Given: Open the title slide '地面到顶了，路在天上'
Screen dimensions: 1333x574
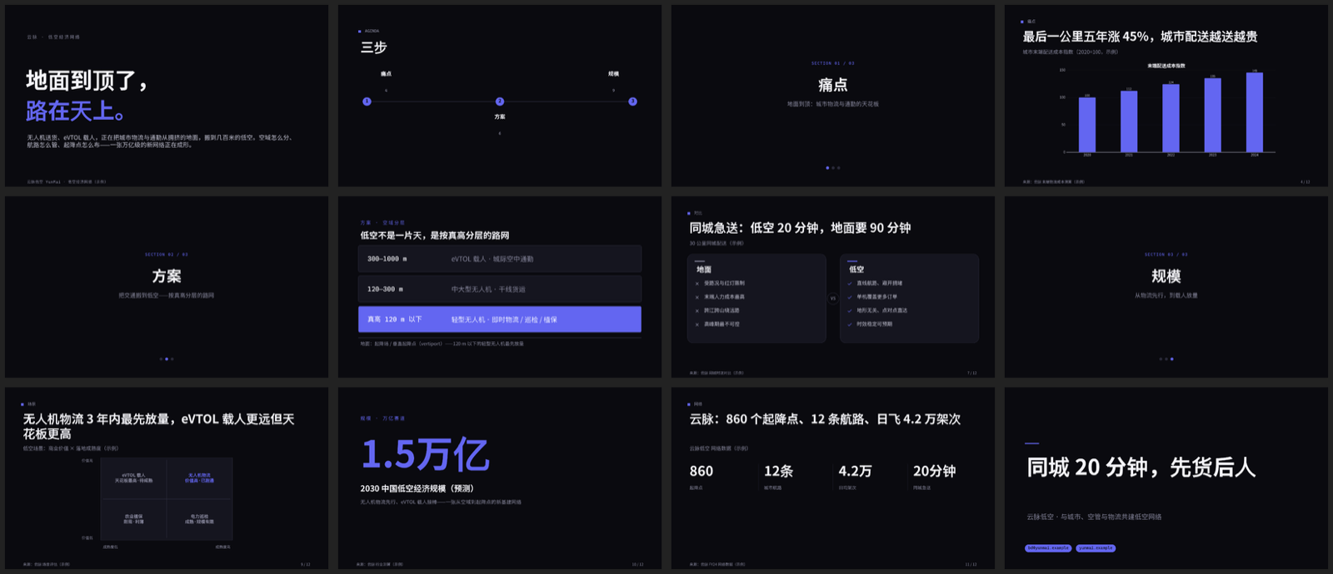Looking at the screenshot, I should 167,96.
